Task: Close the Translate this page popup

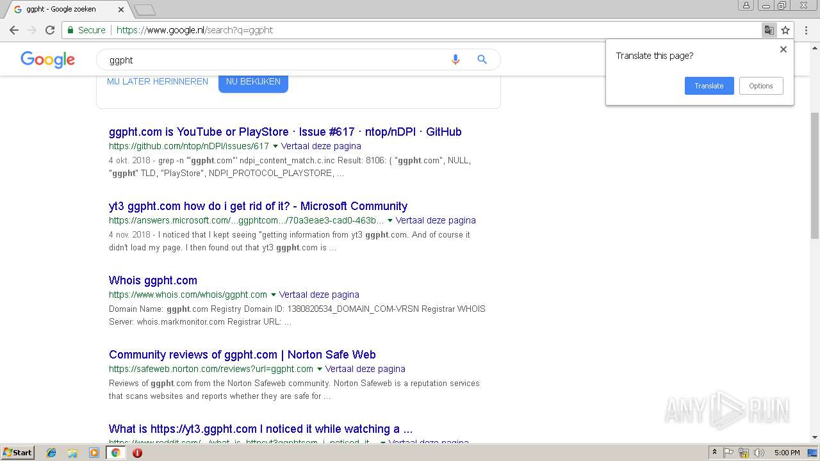Action: 783,49
